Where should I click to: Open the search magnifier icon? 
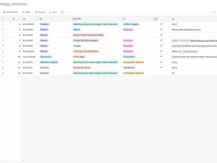click(214, 12)
